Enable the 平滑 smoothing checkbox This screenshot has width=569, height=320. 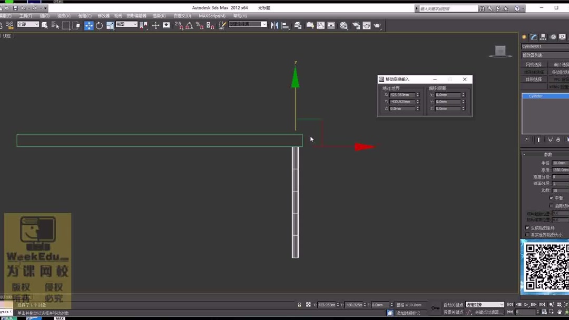point(551,198)
